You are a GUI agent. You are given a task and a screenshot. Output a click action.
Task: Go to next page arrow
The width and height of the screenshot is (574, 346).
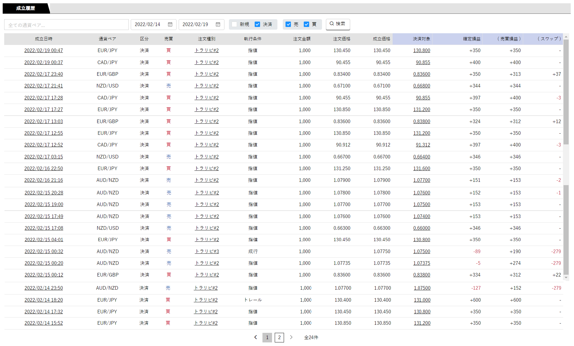291,337
